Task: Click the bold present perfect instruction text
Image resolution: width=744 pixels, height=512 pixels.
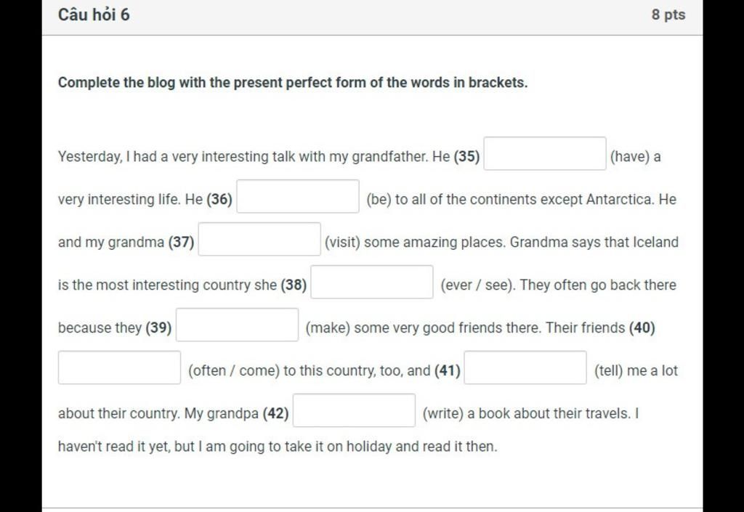Action: coord(293,83)
